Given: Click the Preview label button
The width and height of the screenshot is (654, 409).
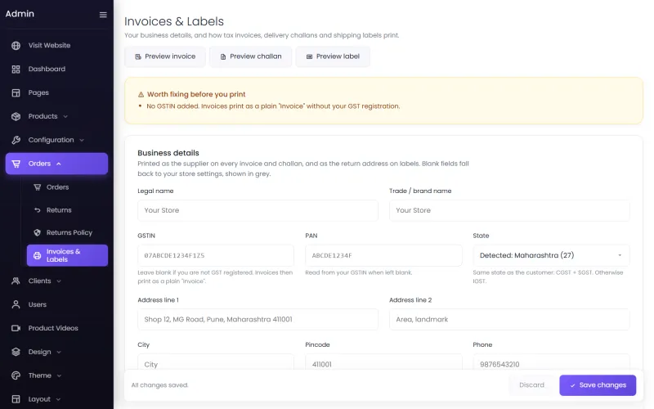Looking at the screenshot, I should pyautogui.click(x=333, y=56).
